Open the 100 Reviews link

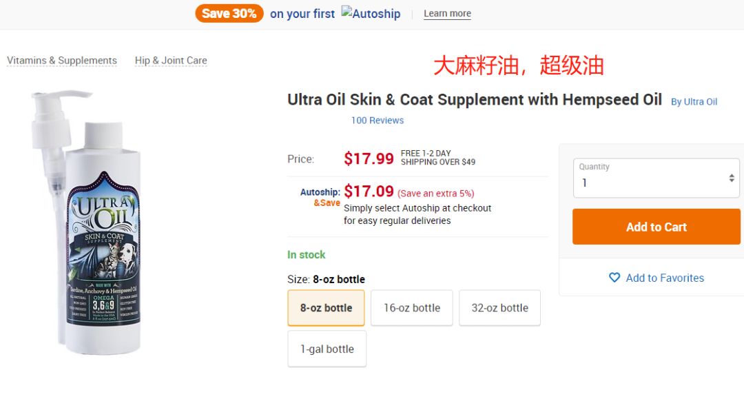(x=378, y=120)
